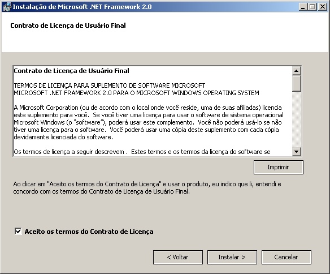Click the 'Aceito os termos do Contrato de Licença' label text
The image size is (330, 274).
[x=89, y=232]
